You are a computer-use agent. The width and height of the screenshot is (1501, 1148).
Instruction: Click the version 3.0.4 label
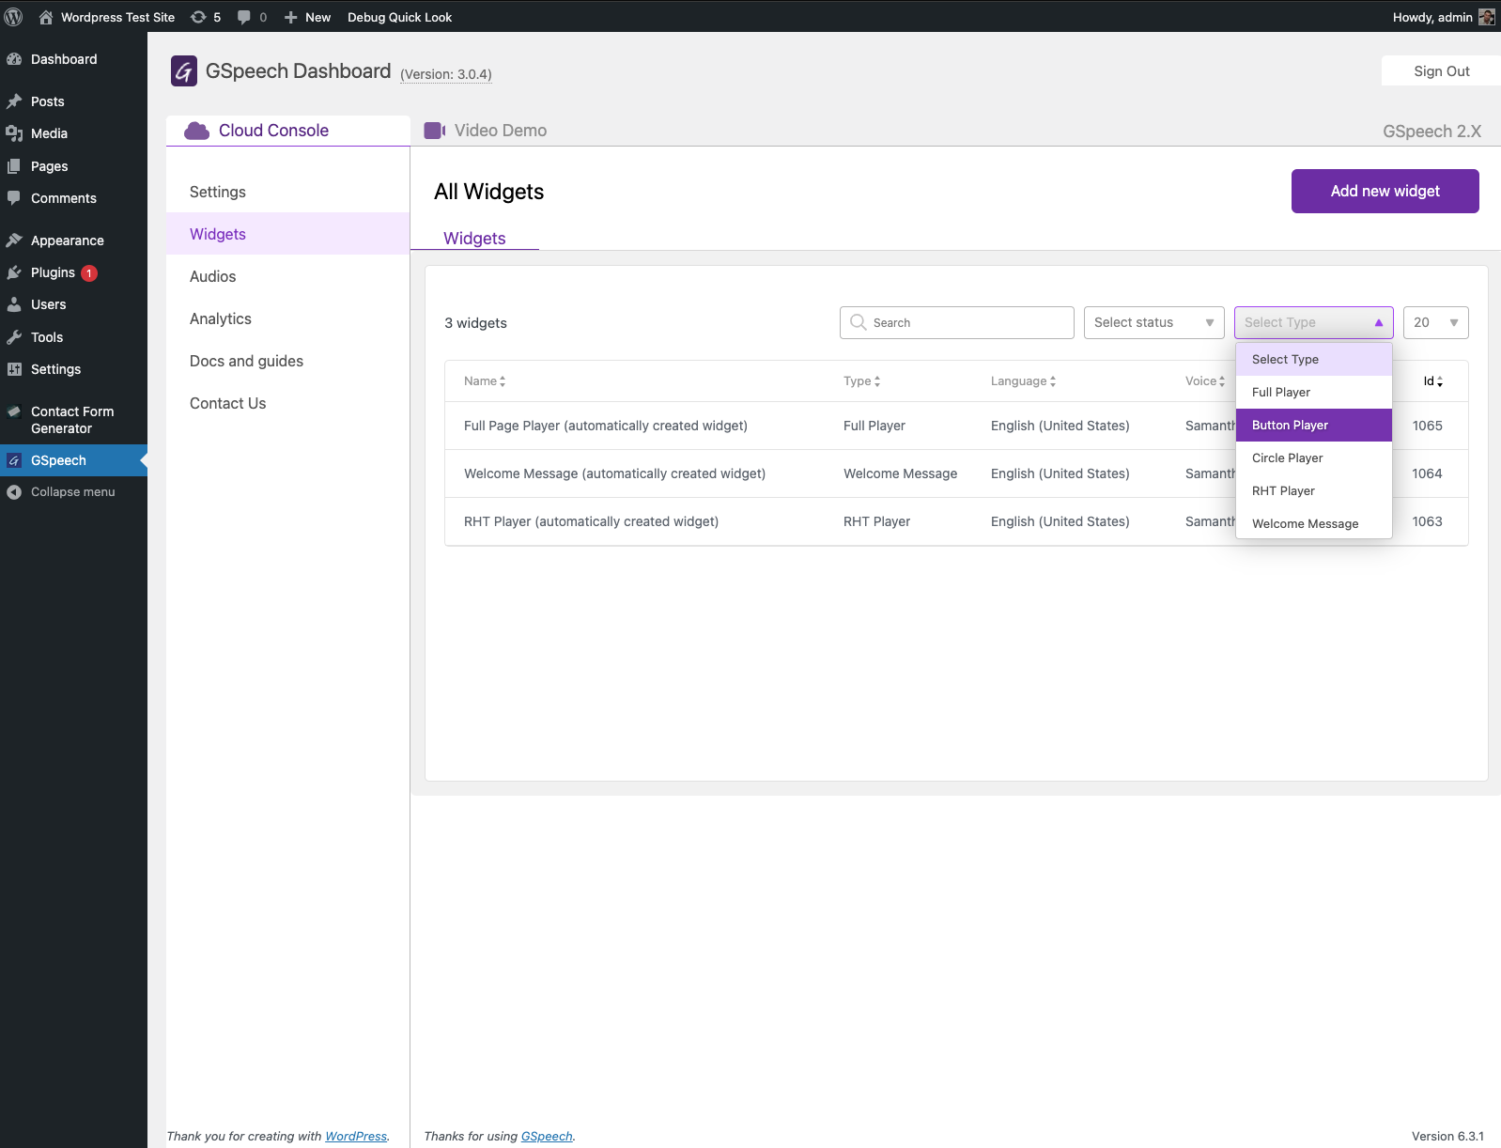pos(446,74)
